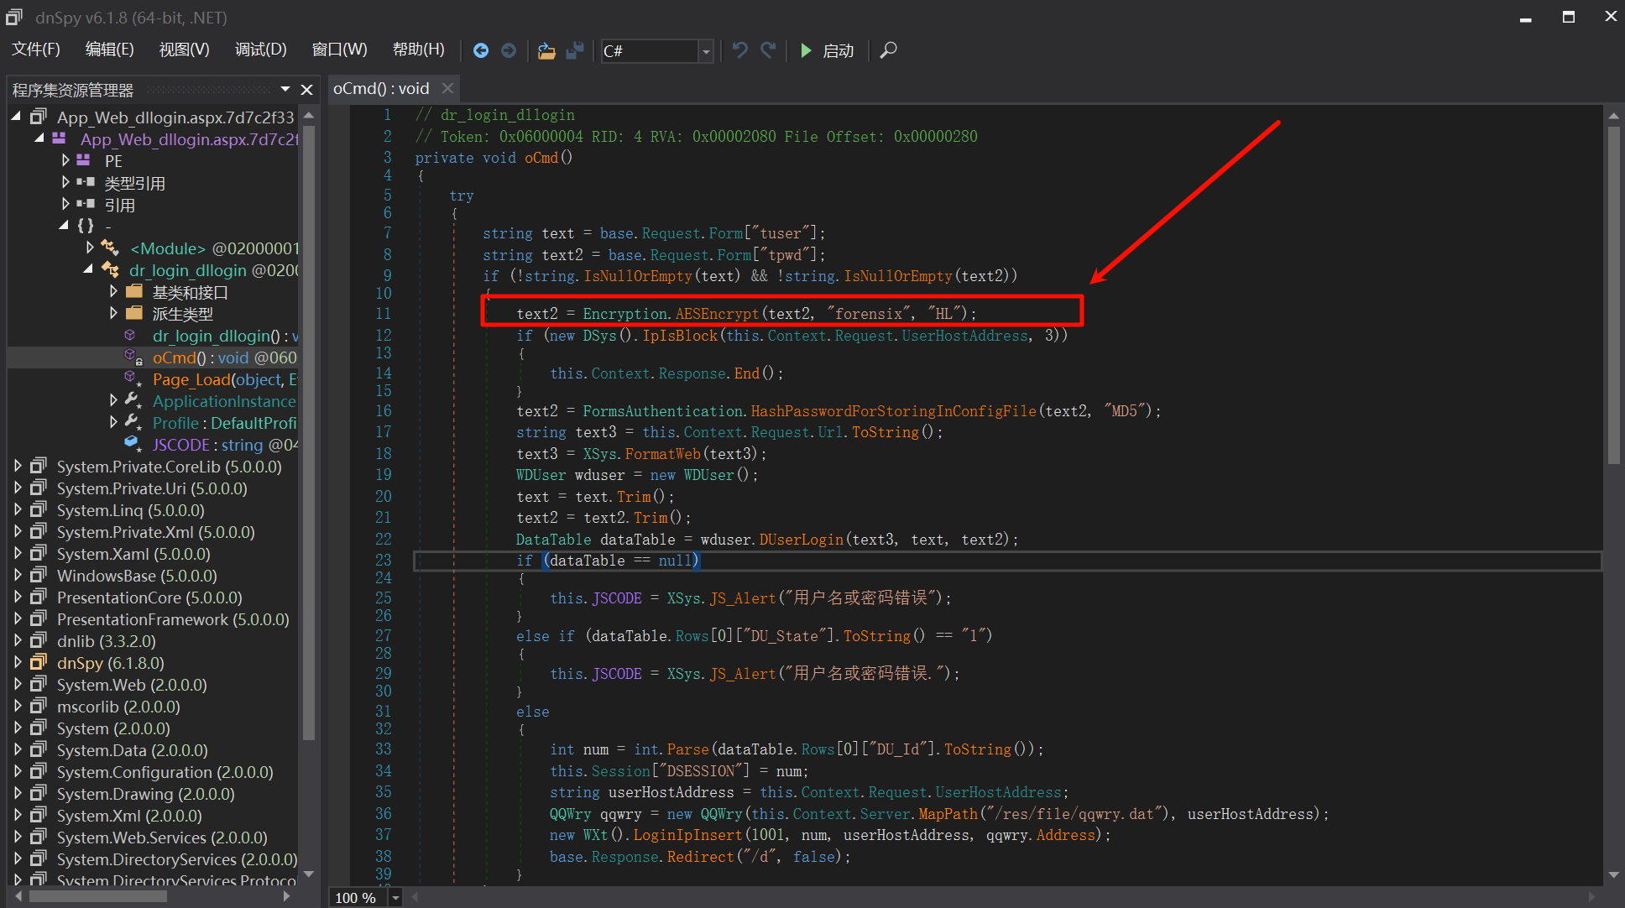Click the Redo toolbar icon
This screenshot has width=1625, height=908.
click(768, 50)
